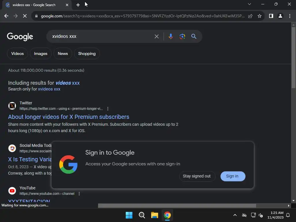Filter results by Shopping
The image size is (296, 222).
click(87, 53)
